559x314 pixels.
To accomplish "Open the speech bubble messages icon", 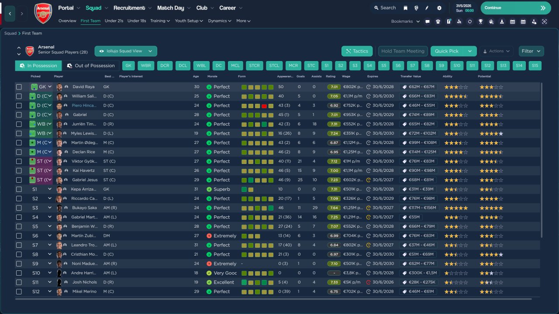I will pos(427,21).
